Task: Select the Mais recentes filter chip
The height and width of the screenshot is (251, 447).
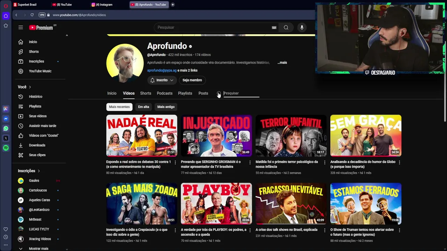Action: (x=119, y=107)
